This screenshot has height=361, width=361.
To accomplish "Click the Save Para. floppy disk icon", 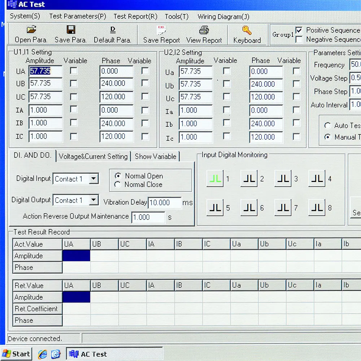I will (71, 30).
